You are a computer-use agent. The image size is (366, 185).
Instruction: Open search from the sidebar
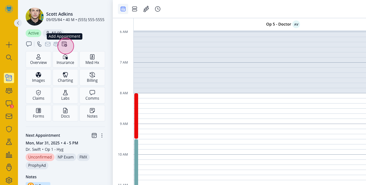pyautogui.click(x=9, y=58)
